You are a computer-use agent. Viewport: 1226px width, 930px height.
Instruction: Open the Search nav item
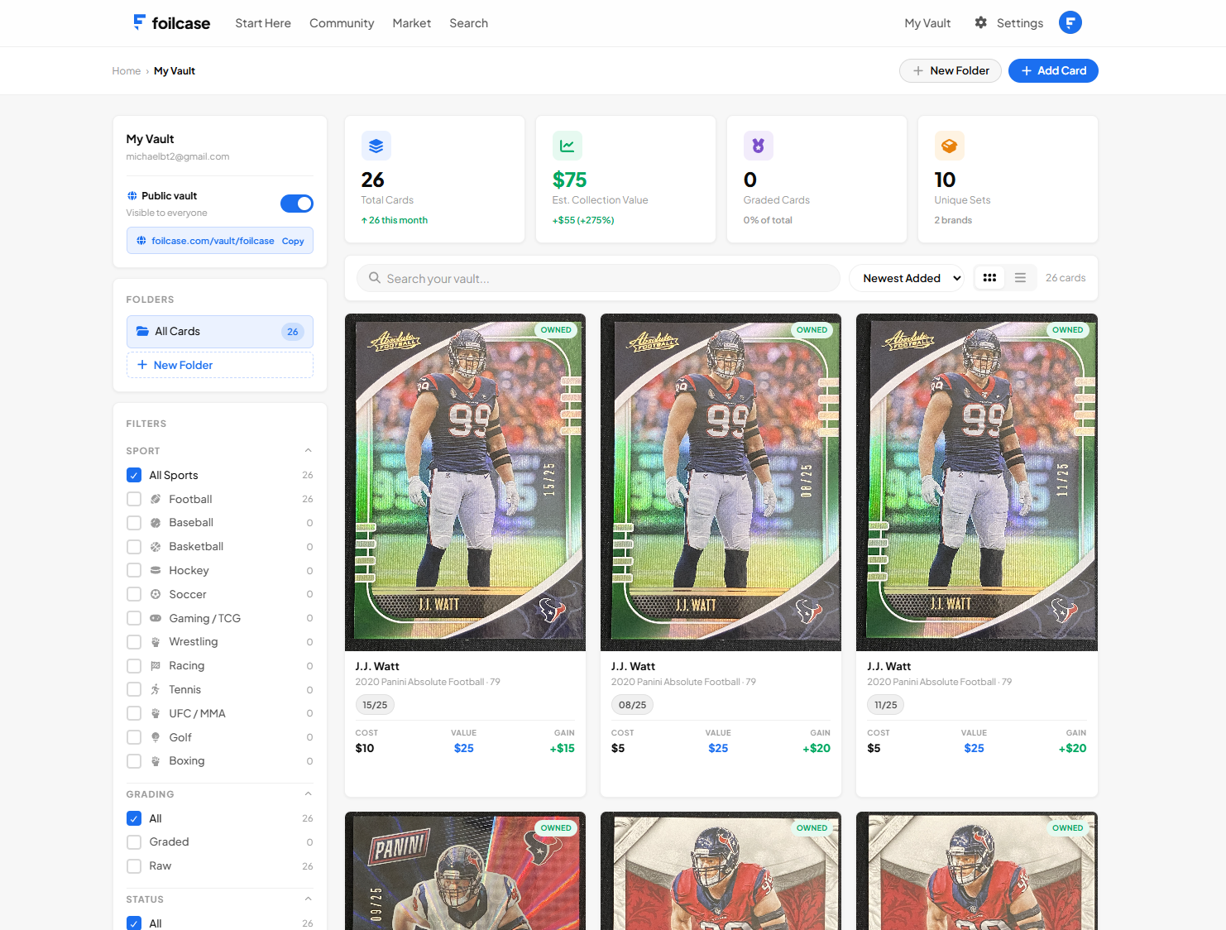pyautogui.click(x=469, y=23)
